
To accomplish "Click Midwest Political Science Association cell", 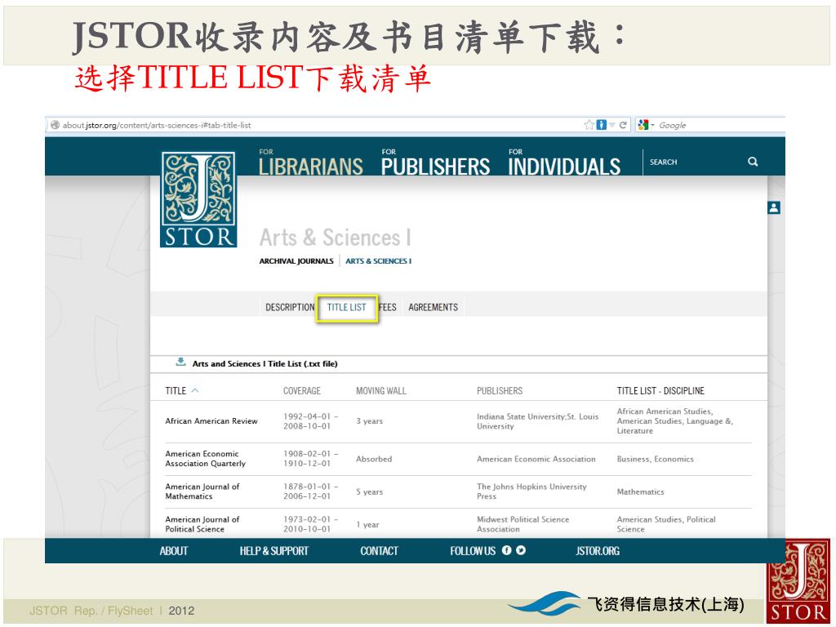I will (x=522, y=524).
